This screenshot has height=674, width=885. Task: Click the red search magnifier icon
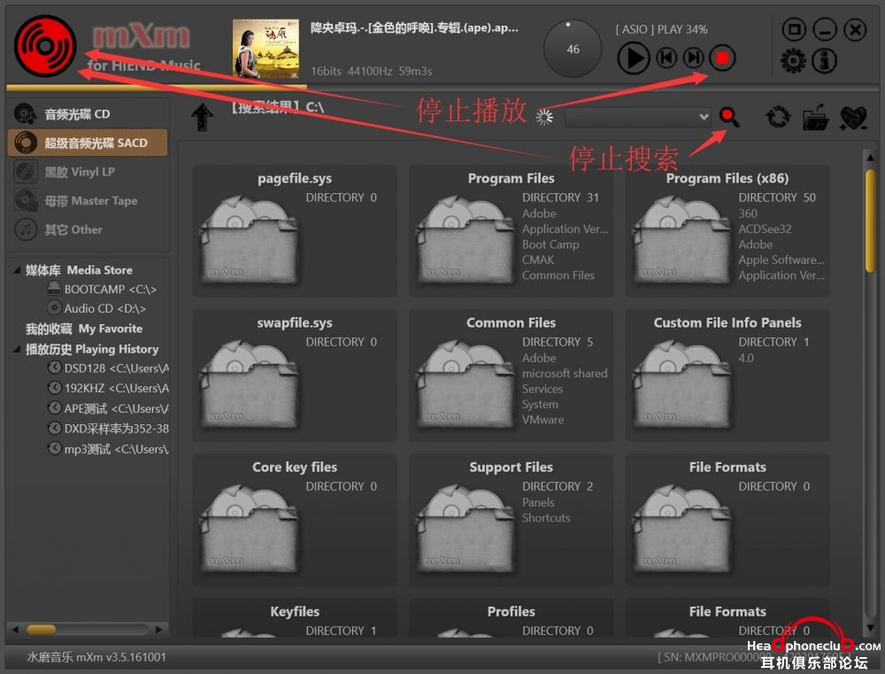[729, 117]
